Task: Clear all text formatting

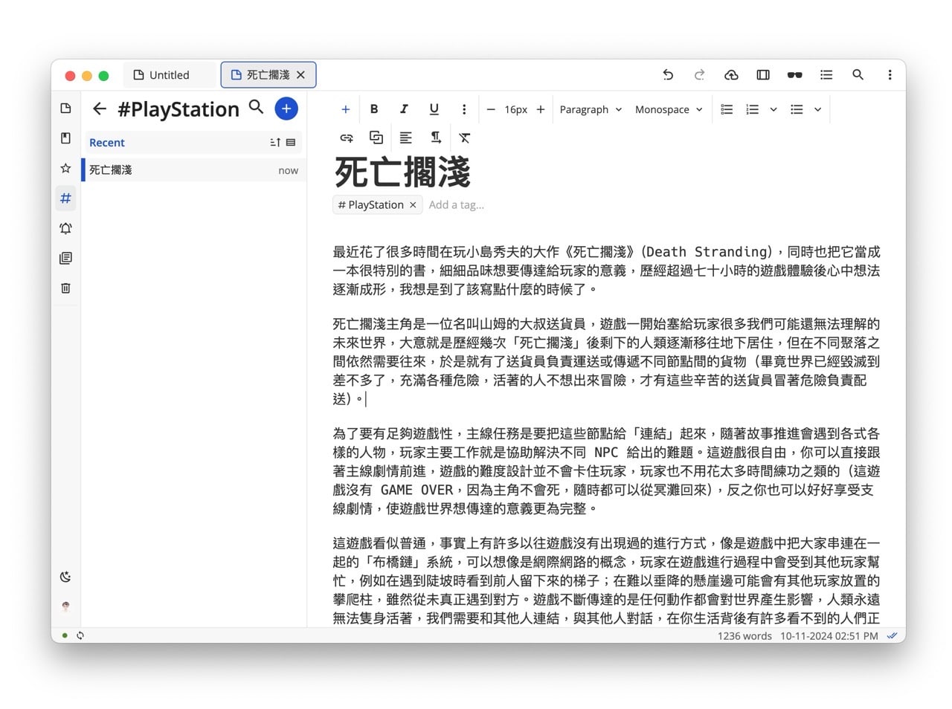Action: tap(465, 137)
